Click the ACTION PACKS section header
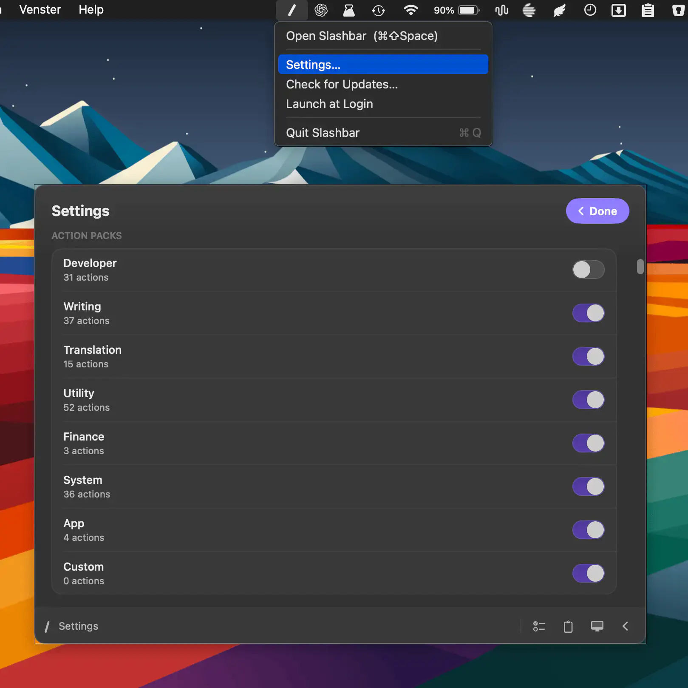The image size is (688, 688). click(x=87, y=236)
